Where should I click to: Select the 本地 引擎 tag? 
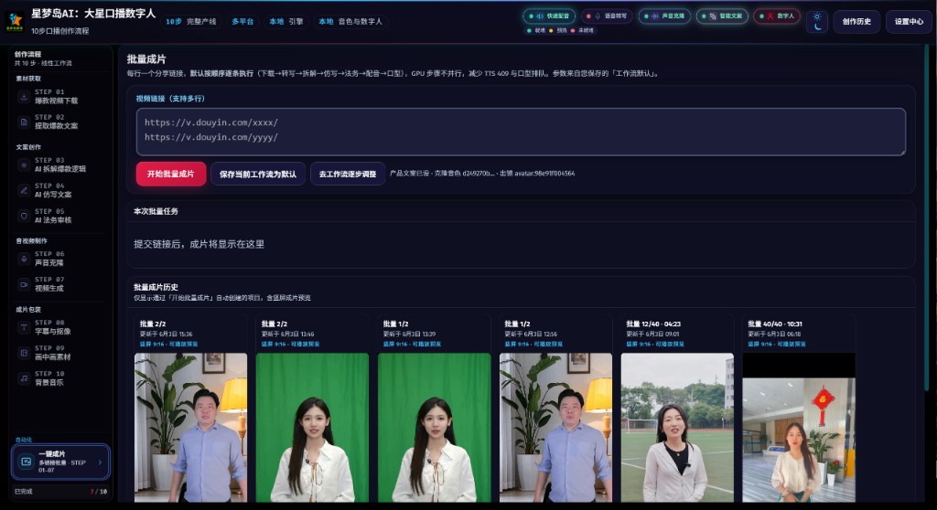[x=285, y=22]
